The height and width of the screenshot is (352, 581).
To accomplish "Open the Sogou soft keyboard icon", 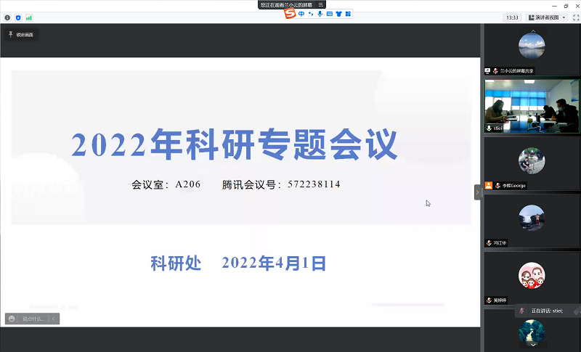I will (329, 13).
